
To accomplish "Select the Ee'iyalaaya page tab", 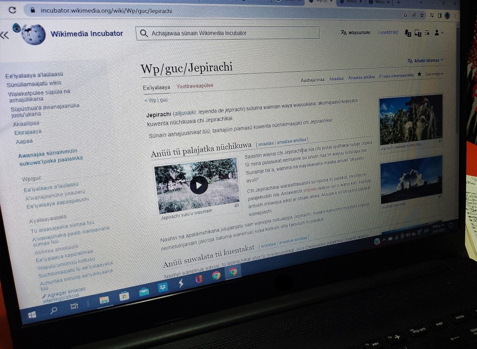I will point(157,87).
